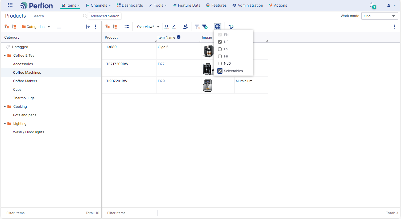Image resolution: width=401 pixels, height=219 pixels.
Task: Click the users share icon
Action: click(186, 27)
